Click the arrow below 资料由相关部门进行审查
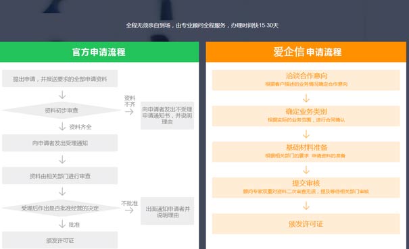Screen dimensions: 409x249 62,192
